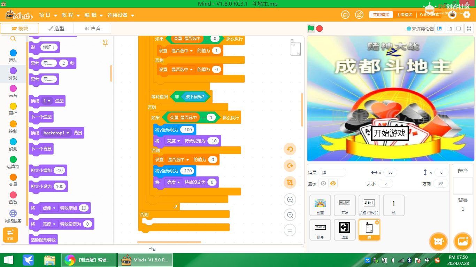Screen dimensions: 476x267
Task: Show sprite with the eye icon
Action: click(323, 183)
